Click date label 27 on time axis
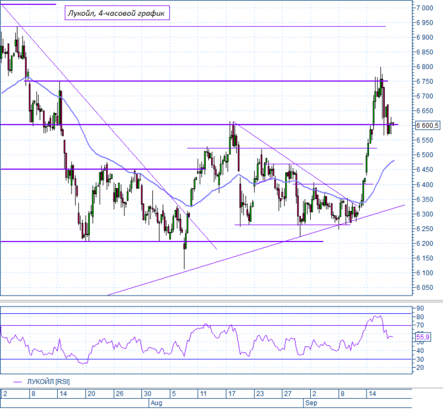Screen dimensions: 443x409 tap(288, 393)
